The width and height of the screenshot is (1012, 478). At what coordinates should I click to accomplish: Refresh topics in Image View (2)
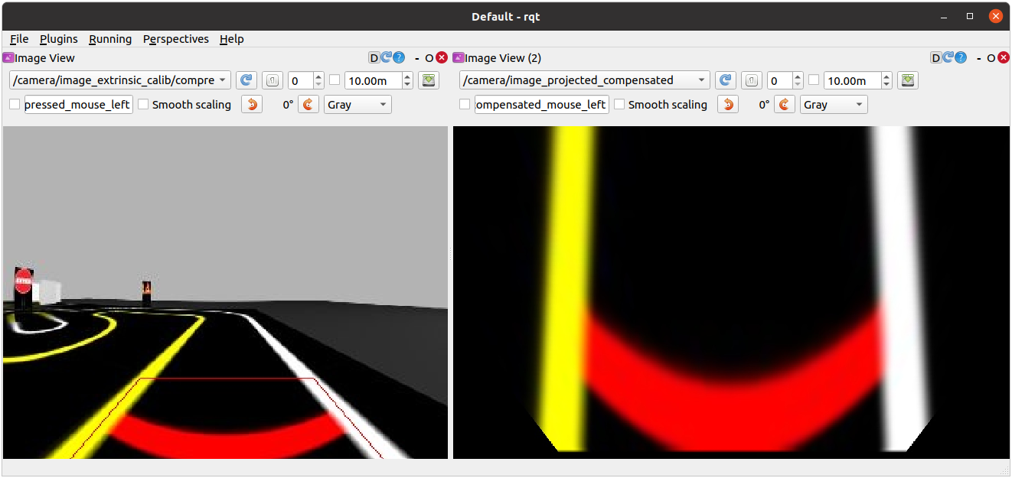725,80
